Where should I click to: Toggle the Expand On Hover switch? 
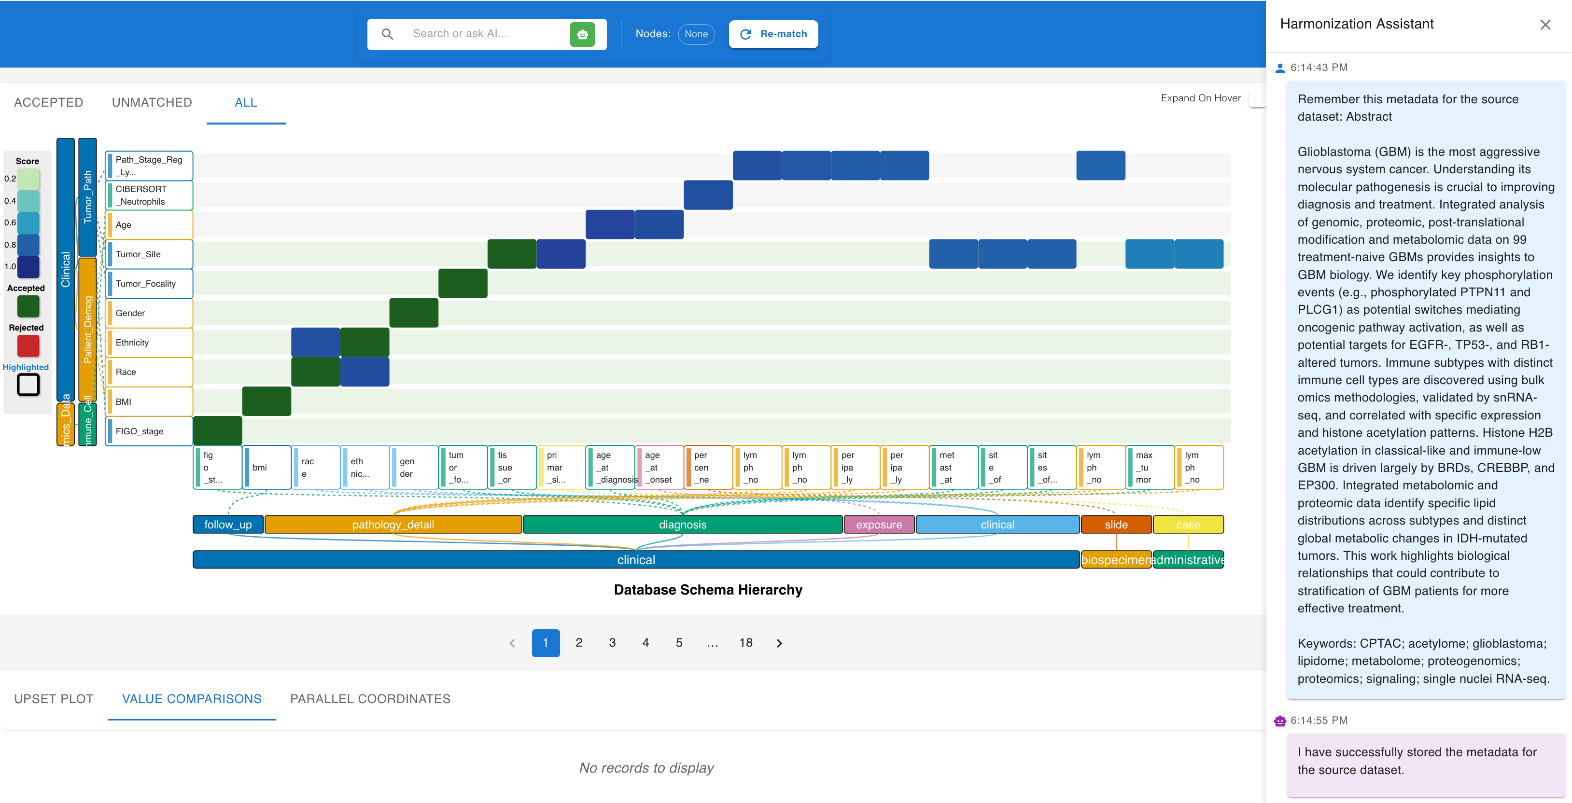click(x=1257, y=98)
